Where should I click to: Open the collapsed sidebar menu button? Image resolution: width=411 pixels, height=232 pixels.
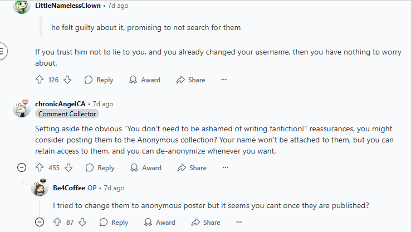click(x=2, y=51)
